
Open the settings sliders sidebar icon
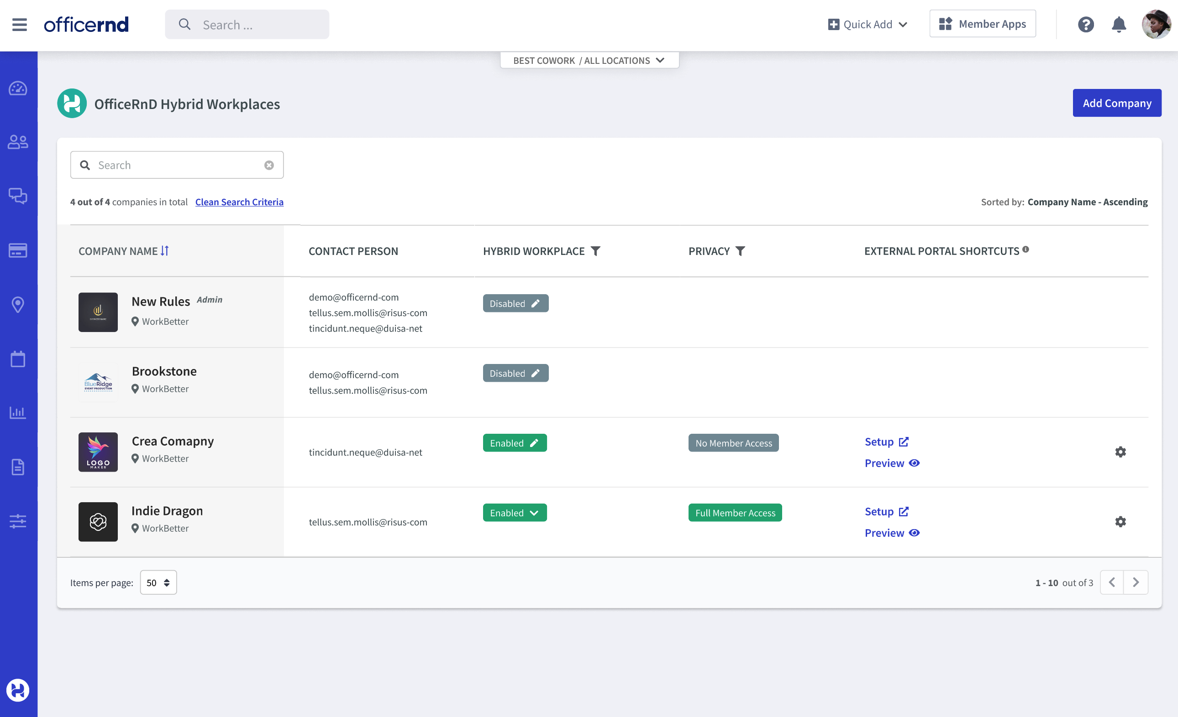tap(18, 521)
